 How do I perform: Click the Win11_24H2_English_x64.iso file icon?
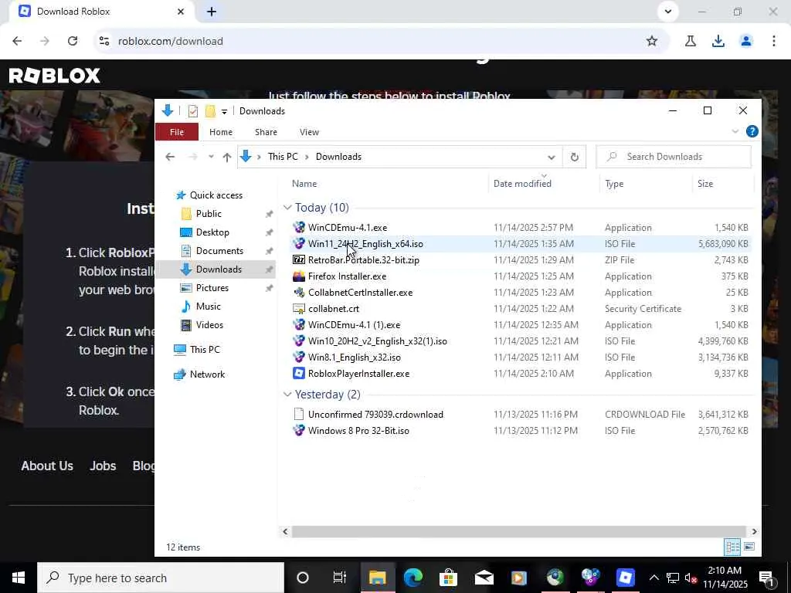[299, 243]
